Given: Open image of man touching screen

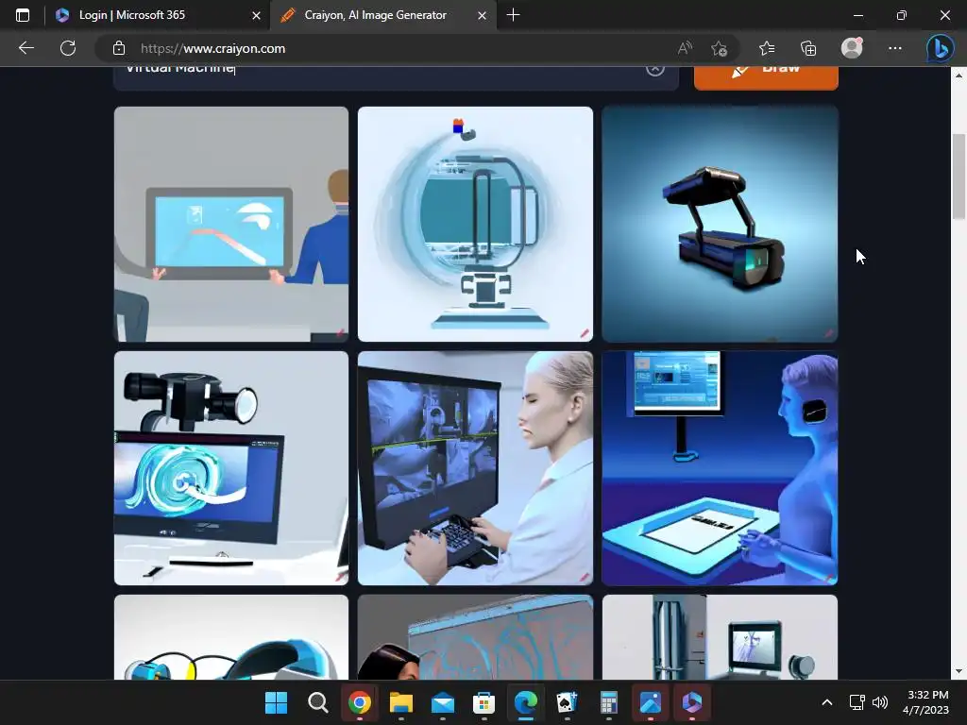Looking at the screenshot, I should [231, 224].
